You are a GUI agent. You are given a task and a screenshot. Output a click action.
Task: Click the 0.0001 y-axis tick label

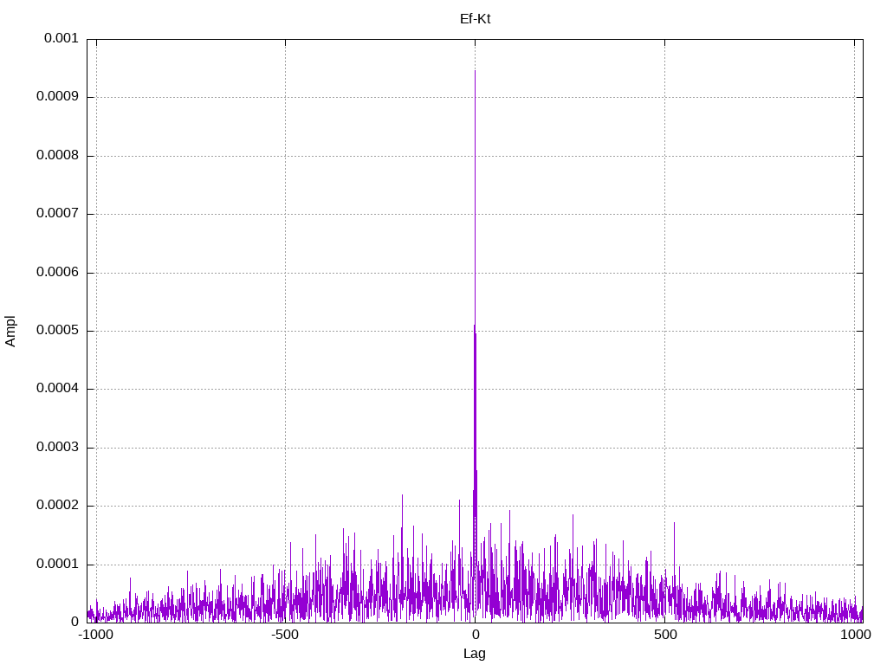click(x=57, y=565)
